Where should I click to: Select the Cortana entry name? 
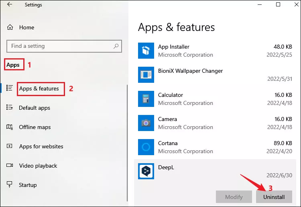coord(168,143)
